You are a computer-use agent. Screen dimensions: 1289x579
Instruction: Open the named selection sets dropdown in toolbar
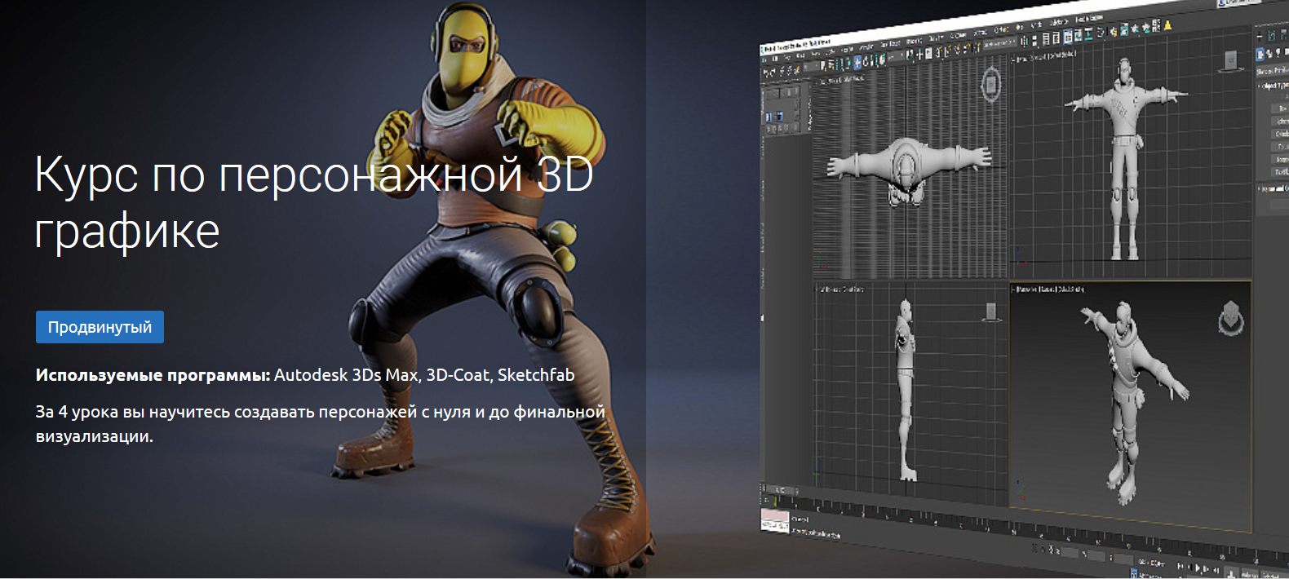coord(999,43)
